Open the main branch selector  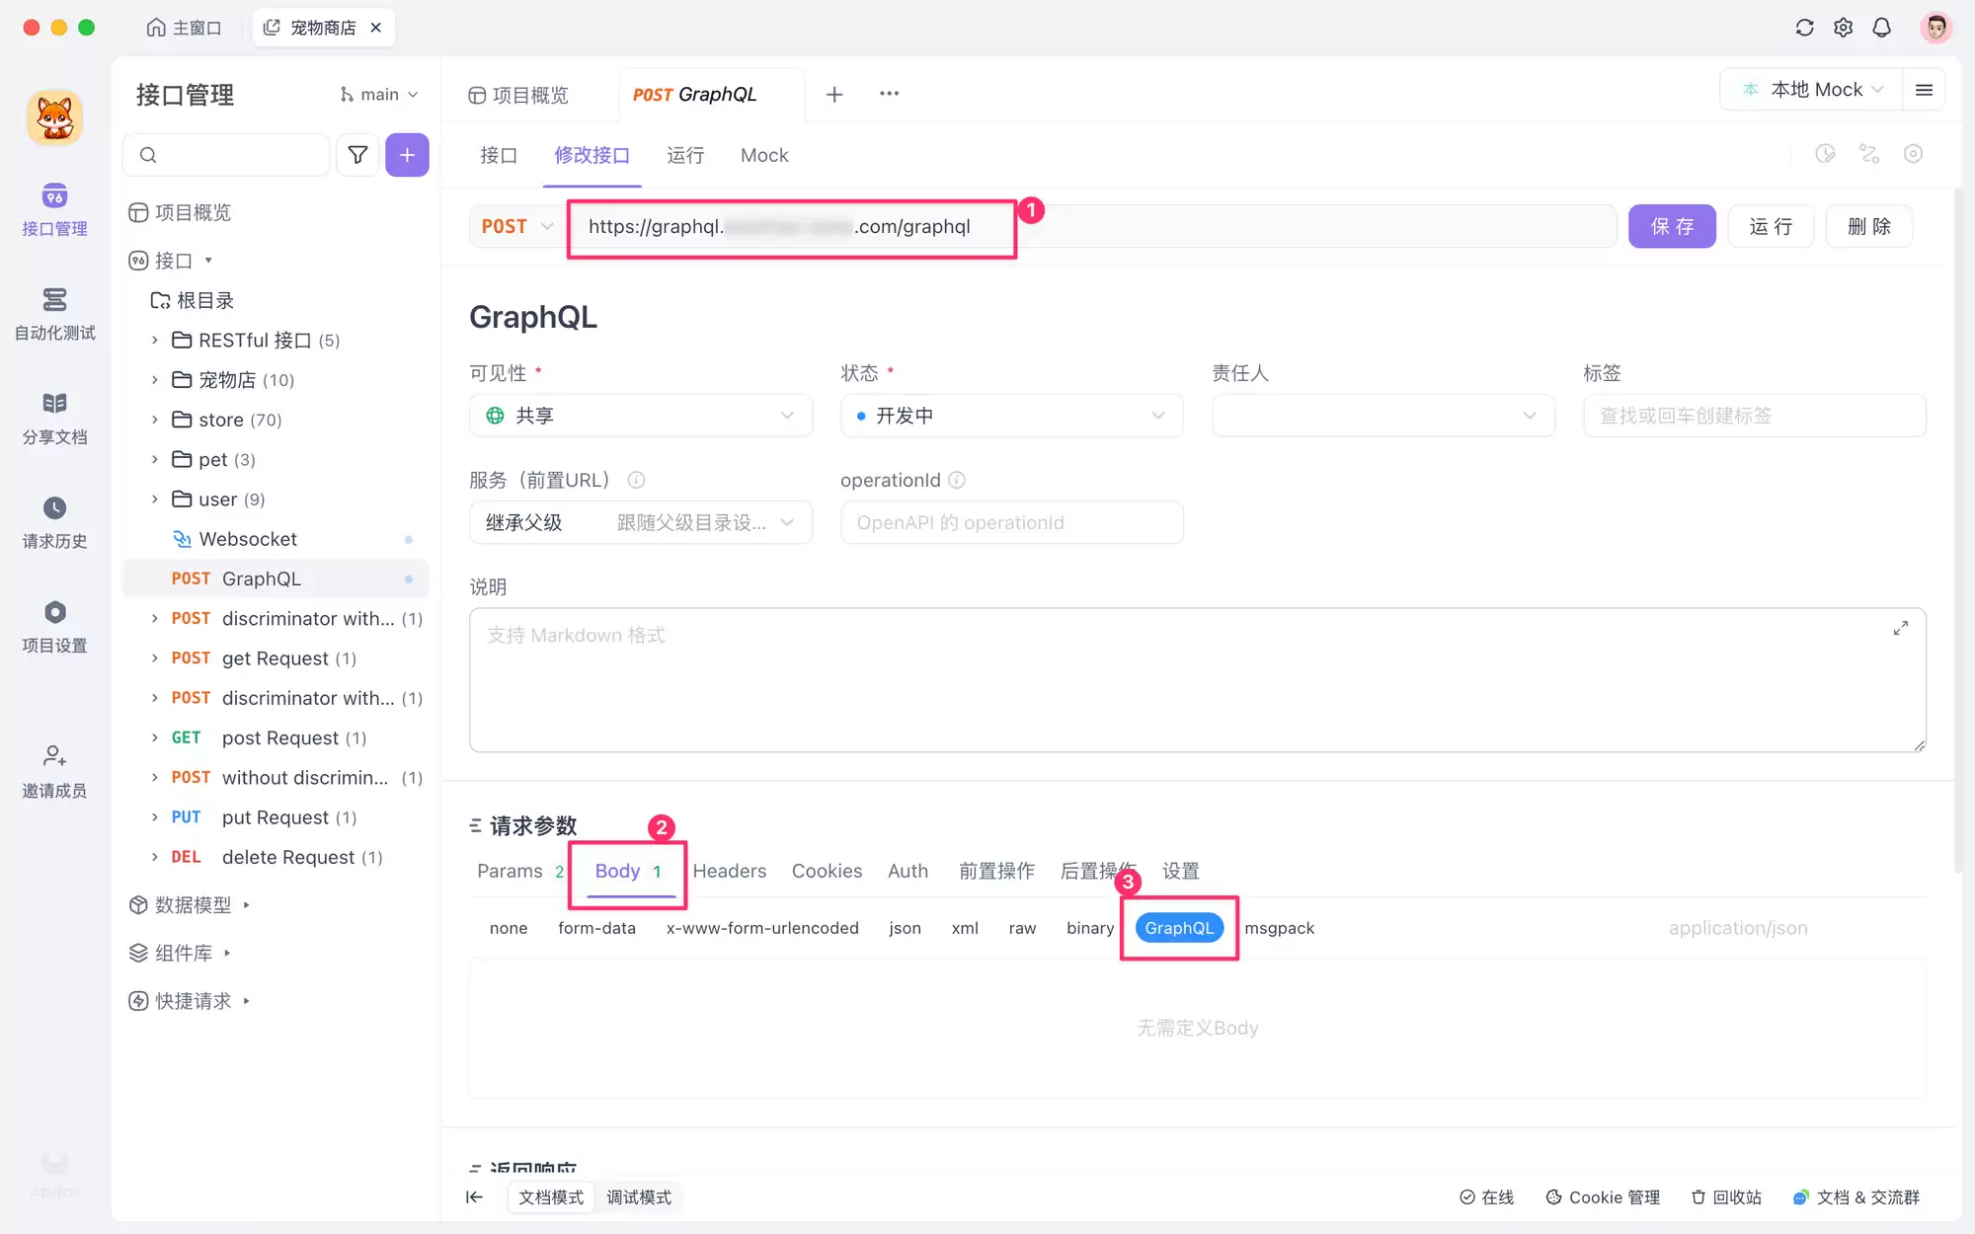[x=379, y=95]
